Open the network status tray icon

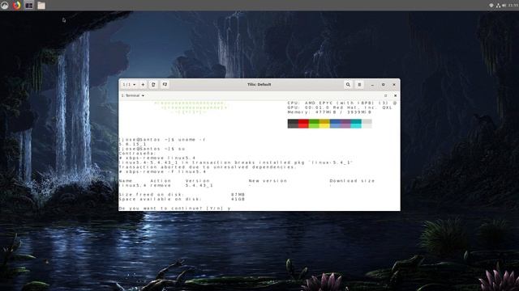(498, 6)
